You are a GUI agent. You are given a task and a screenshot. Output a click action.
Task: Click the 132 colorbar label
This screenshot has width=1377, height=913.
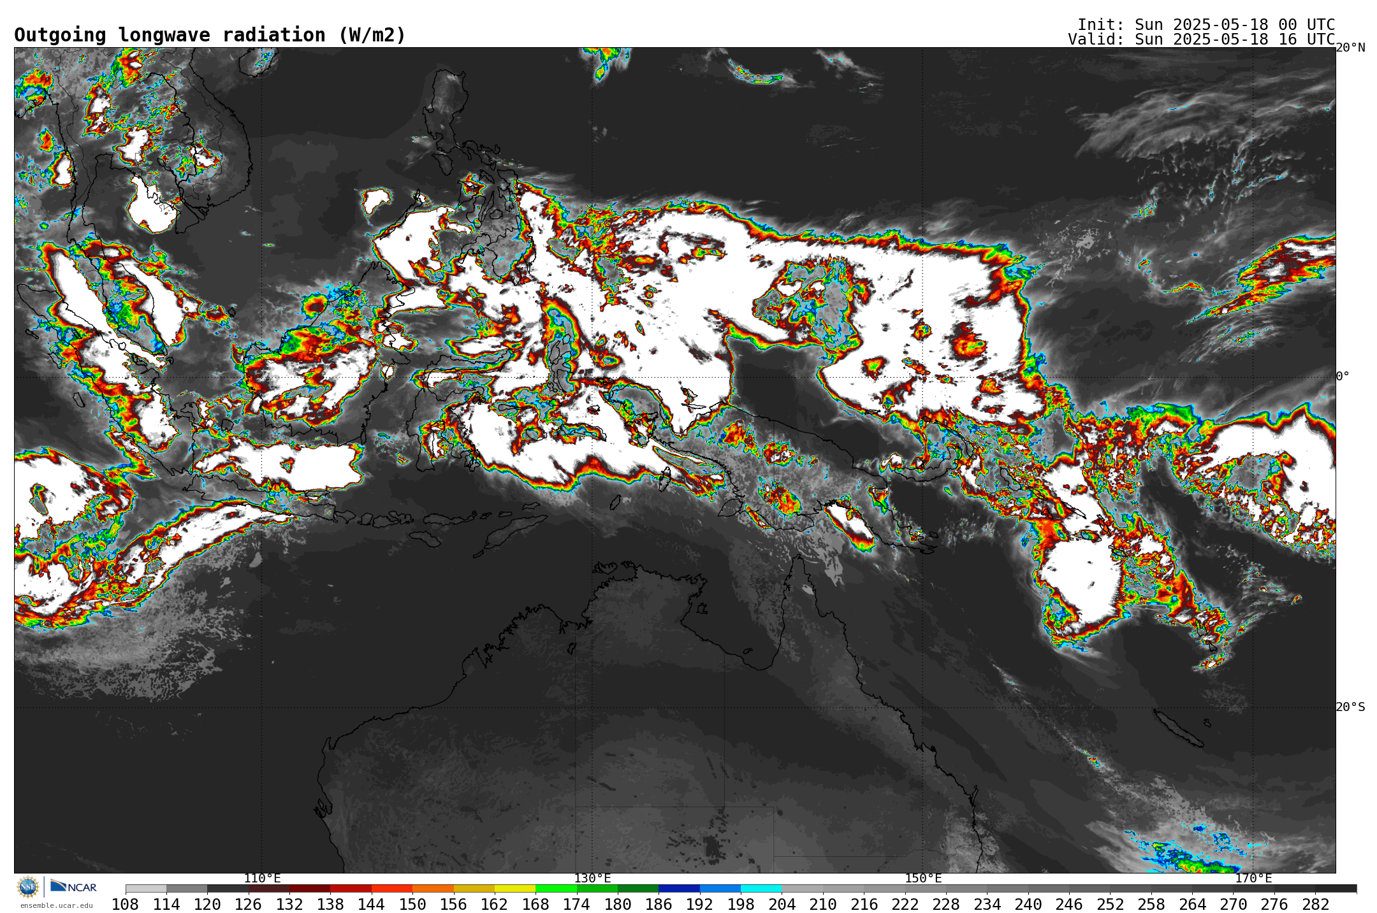click(289, 905)
